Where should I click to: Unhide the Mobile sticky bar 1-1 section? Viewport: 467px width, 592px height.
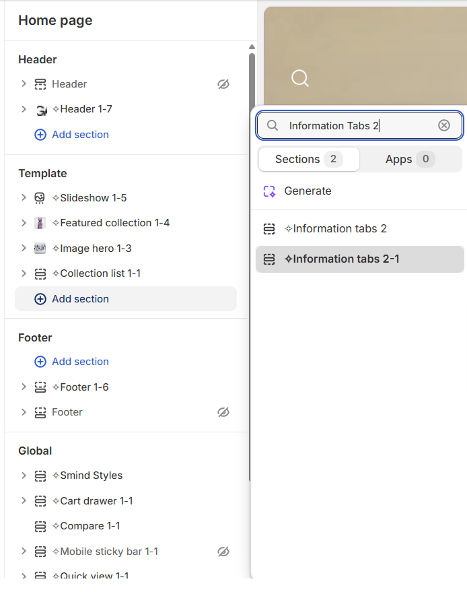coord(223,552)
